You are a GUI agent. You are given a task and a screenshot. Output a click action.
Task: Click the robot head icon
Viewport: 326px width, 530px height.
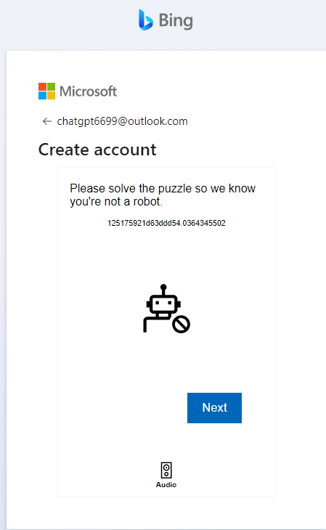(163, 304)
